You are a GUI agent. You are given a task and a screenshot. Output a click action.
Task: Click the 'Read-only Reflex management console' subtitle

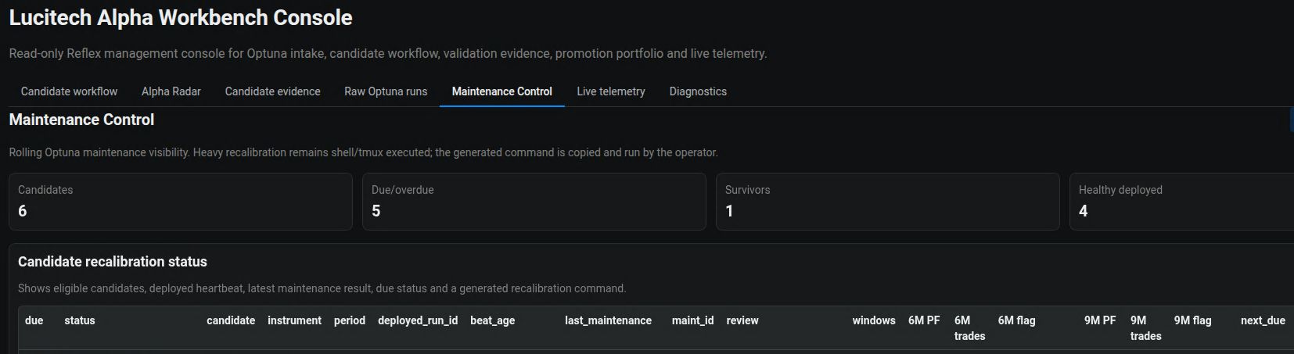[x=388, y=54]
